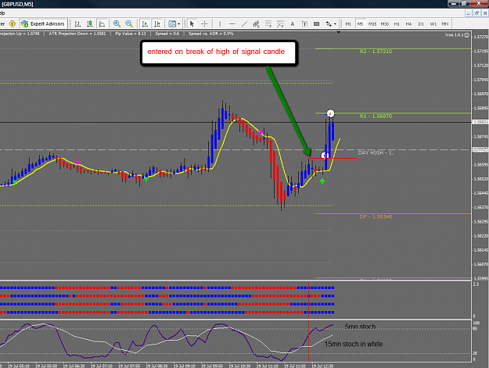Viewport: 489px width, 368px height.
Task: Toggle chart auto scroll
Action: (145, 24)
